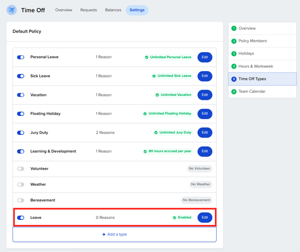
Task: Open Policy Members in the side steps
Action: coord(262,41)
